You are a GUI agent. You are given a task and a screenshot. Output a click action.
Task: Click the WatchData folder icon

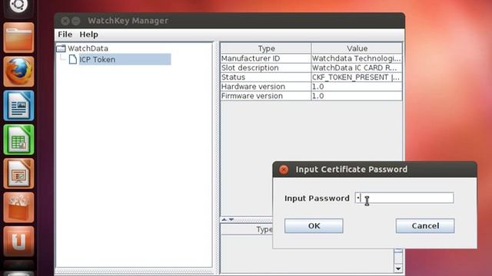click(61, 48)
